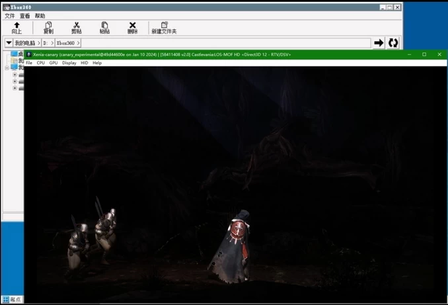Open the 起点 start button
This screenshot has width=448, height=305.
pyautogui.click(x=12, y=300)
